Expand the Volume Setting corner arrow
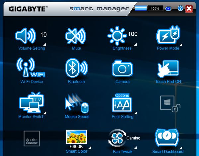Viewport: 199px width, 156px height. (x=44, y=45)
